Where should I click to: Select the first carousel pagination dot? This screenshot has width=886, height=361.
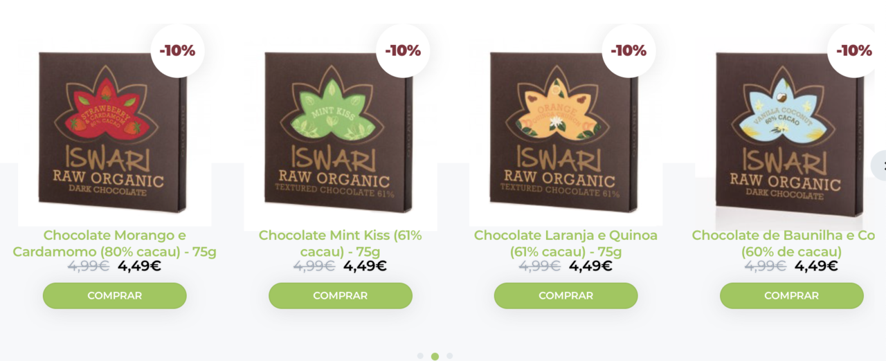click(420, 356)
